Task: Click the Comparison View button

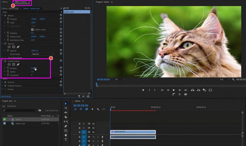Action: [204, 90]
